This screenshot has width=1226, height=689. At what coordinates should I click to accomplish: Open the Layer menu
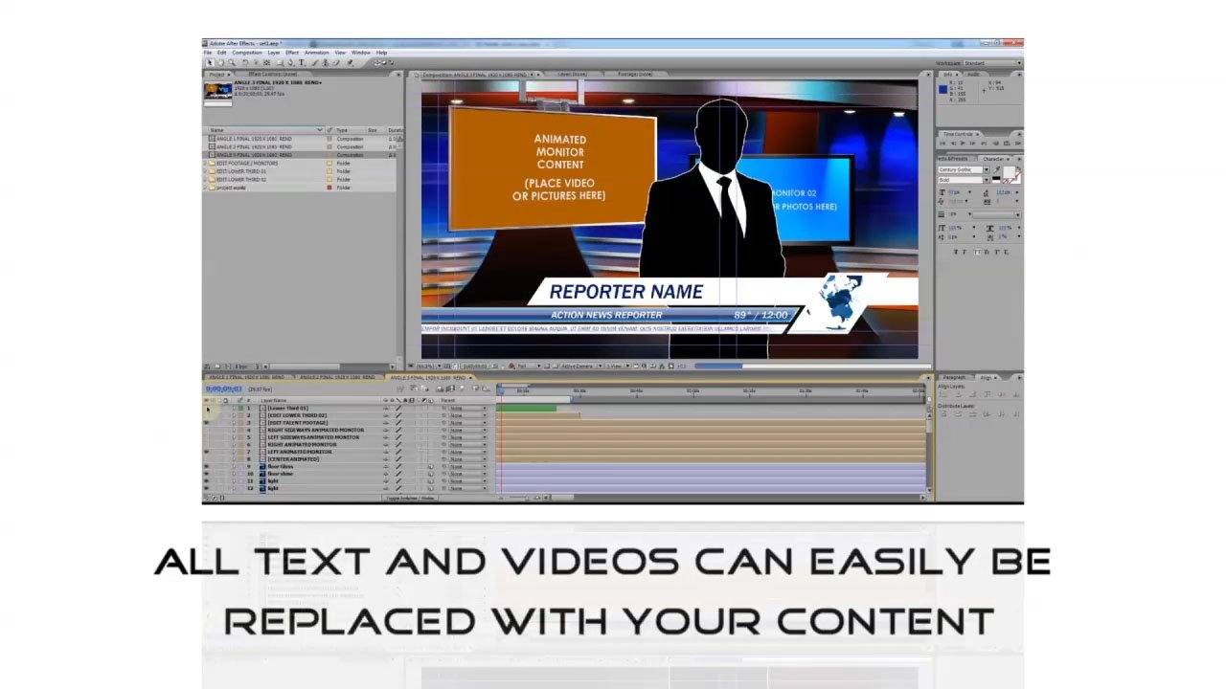coord(274,53)
